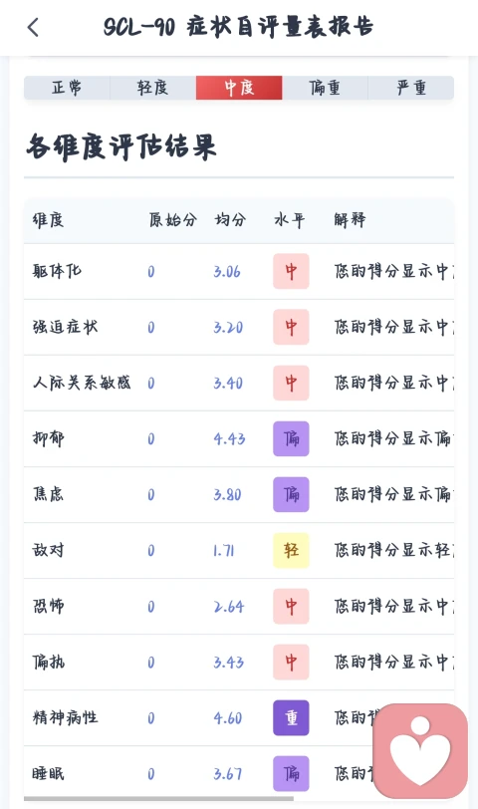Click the 中 level badge for 躯体化

click(x=291, y=271)
